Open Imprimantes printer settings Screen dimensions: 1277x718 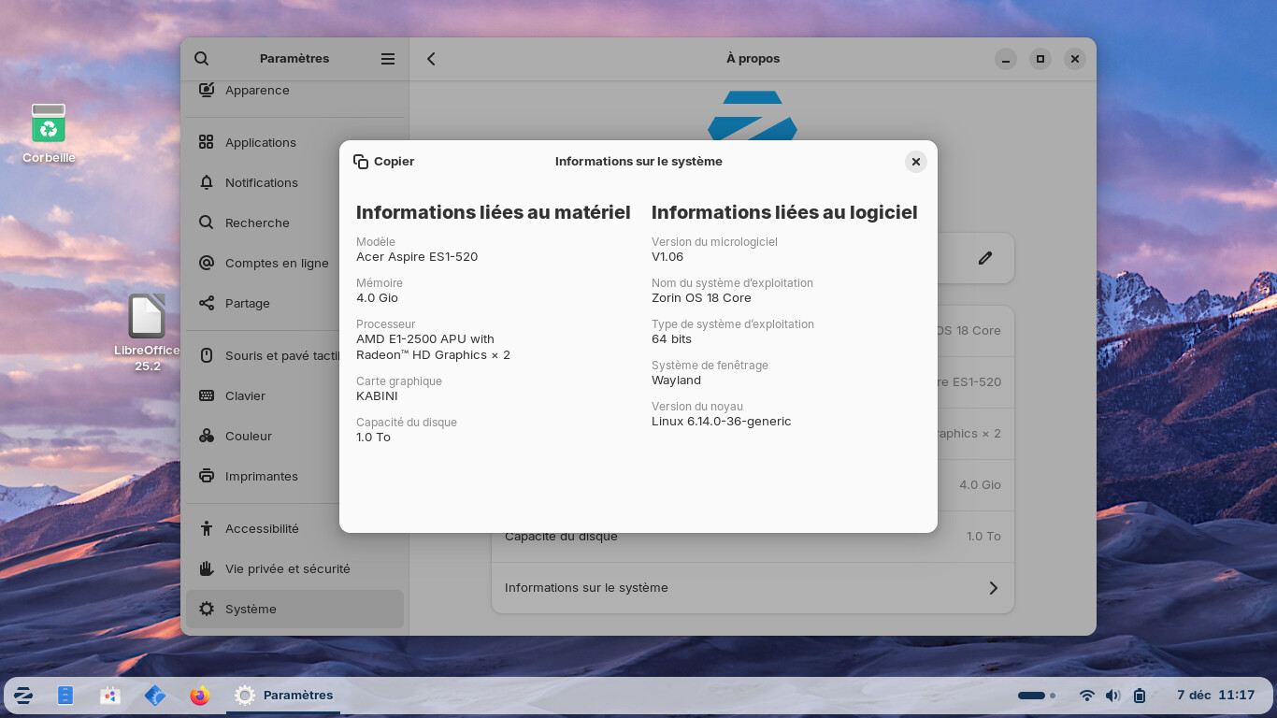pyautogui.click(x=262, y=476)
